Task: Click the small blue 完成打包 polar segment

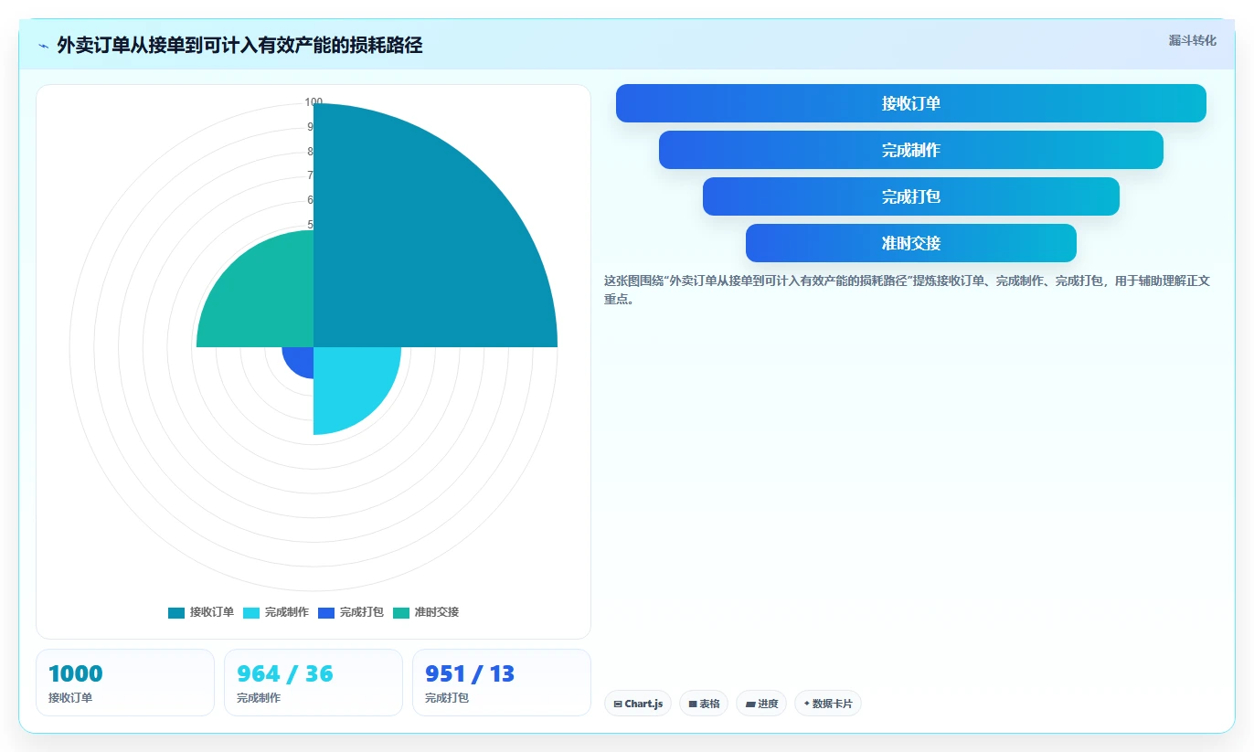Action: coord(302,359)
